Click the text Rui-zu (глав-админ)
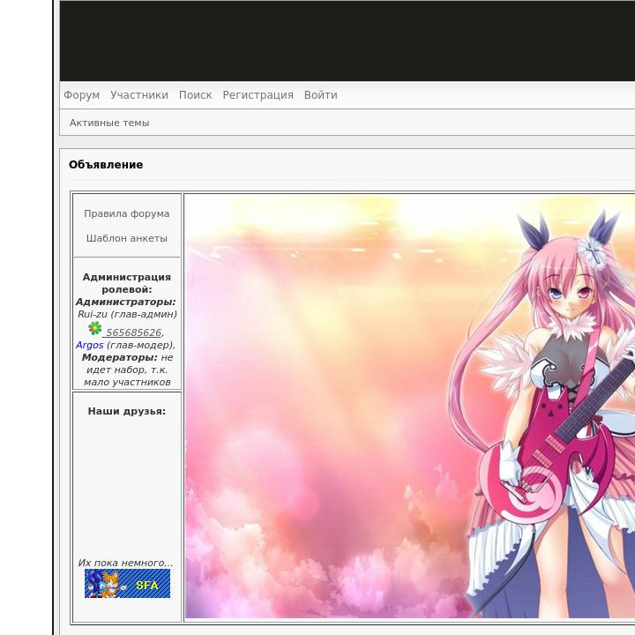The width and height of the screenshot is (635, 635). [x=127, y=314]
